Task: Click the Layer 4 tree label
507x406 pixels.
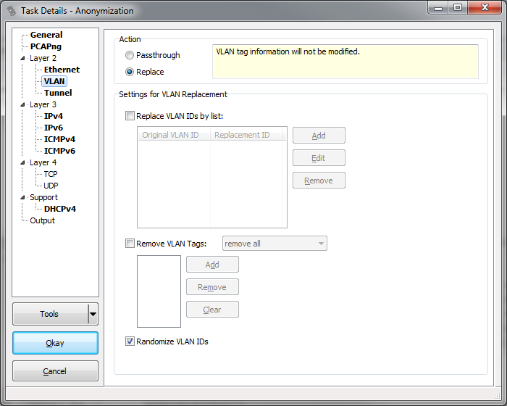Action: [43, 162]
